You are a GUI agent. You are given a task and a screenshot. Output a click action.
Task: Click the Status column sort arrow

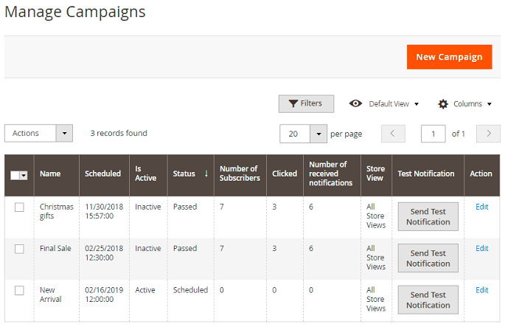point(206,174)
